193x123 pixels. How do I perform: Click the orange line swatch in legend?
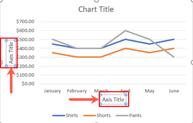(89, 115)
